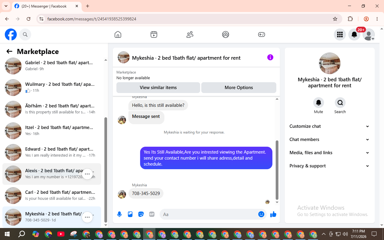384x240 pixels.
Task: Expand Customize chat section
Action: pos(330,126)
